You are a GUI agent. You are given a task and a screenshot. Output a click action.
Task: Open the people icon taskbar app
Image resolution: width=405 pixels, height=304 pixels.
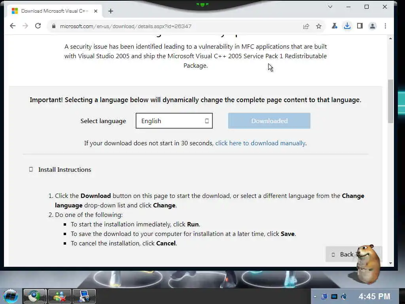coord(59,296)
